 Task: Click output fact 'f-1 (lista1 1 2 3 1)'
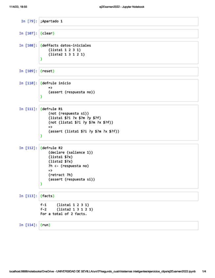(x=65, y=205)
